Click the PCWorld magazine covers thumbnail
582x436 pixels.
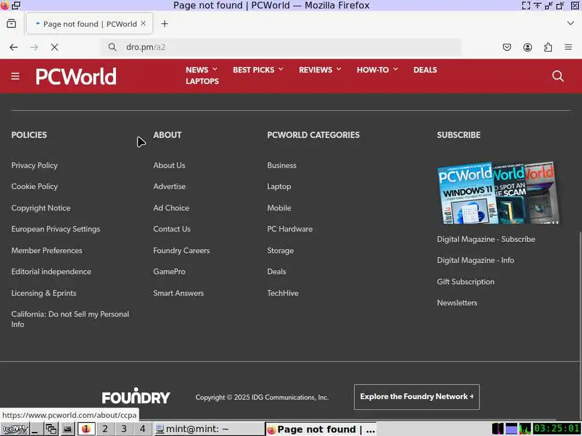point(498,193)
